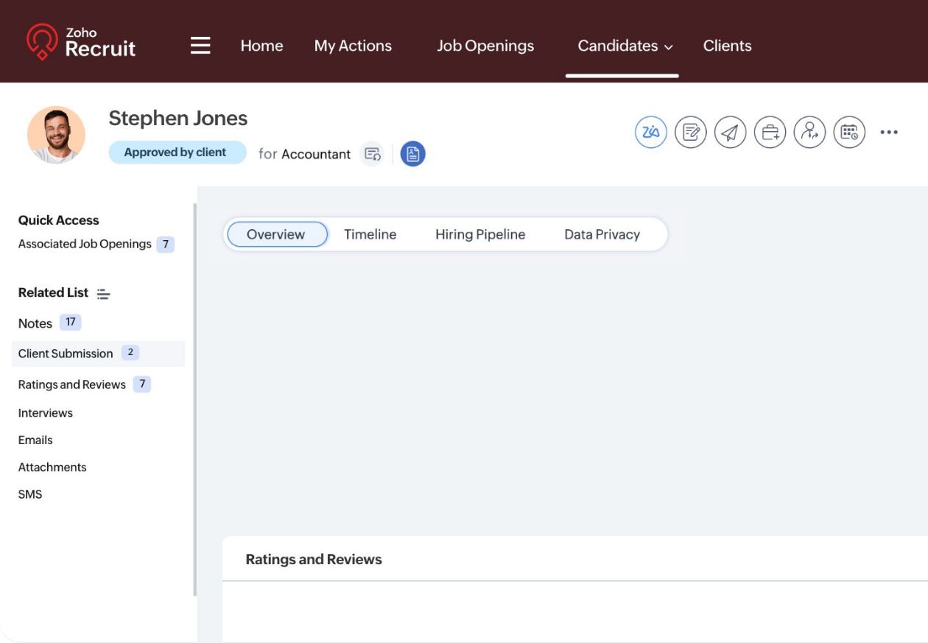Click the Approved by client status badge
This screenshot has width=928, height=643.
pyautogui.click(x=177, y=152)
